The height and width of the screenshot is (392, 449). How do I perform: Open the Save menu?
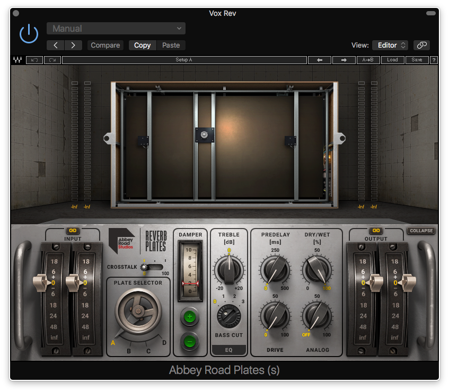417,60
